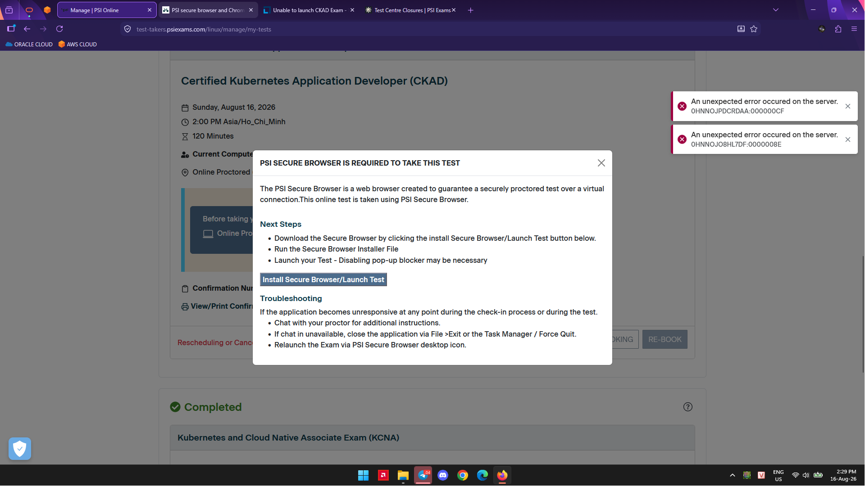Click the page vertical scrollbar
The width and height of the screenshot is (865, 486).
click(x=863, y=314)
